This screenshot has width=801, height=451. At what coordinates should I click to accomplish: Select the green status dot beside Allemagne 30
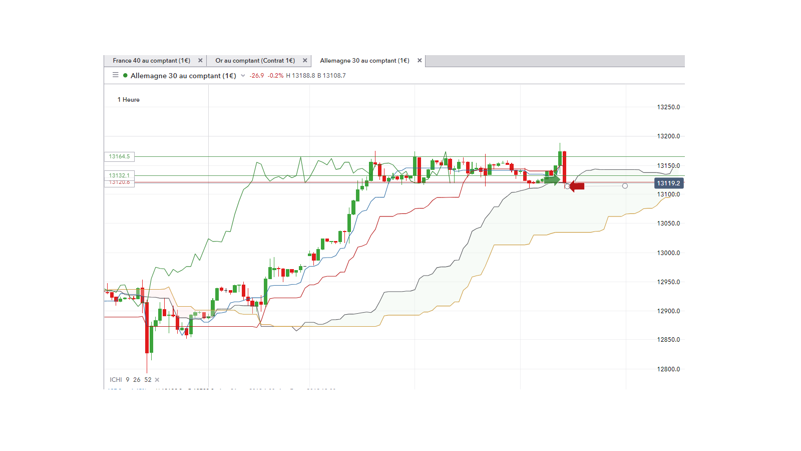125,76
